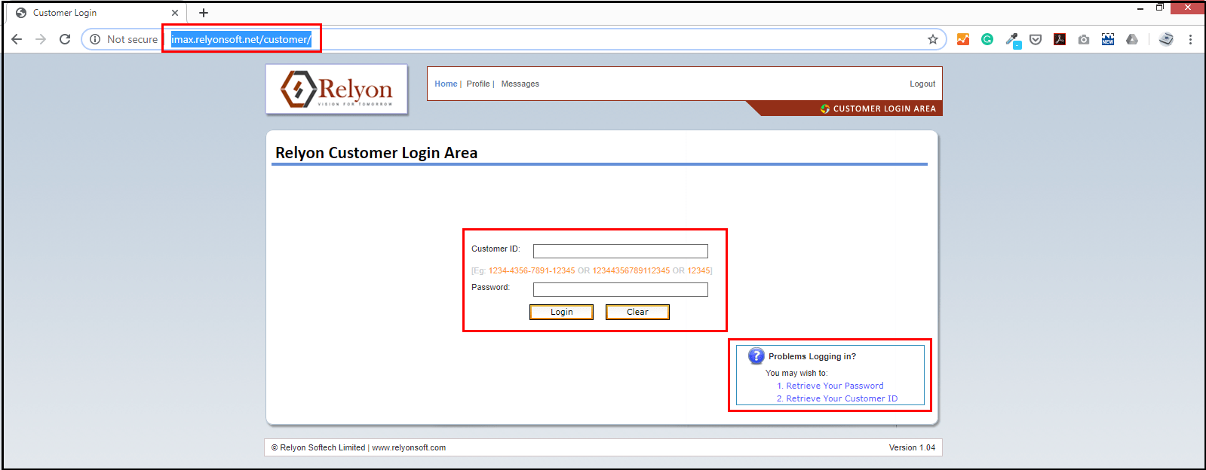Image resolution: width=1206 pixels, height=470 pixels.
Task: Click the Relyon Customer Login Area heading
Action: pyautogui.click(x=376, y=153)
